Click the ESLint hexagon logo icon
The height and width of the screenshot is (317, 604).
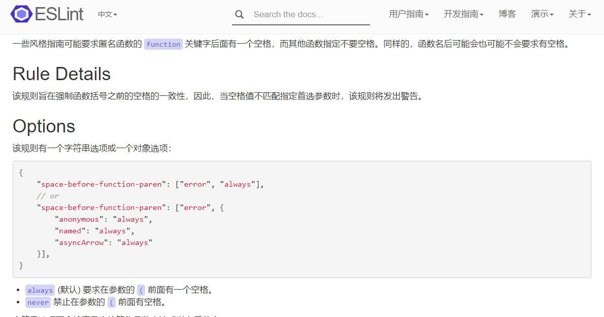point(21,14)
